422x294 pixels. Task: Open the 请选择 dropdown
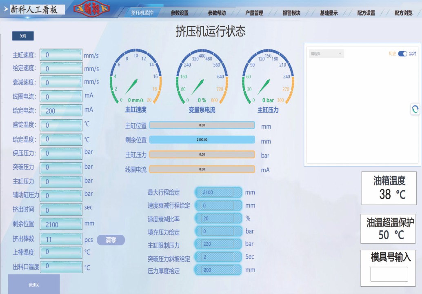tap(326, 53)
